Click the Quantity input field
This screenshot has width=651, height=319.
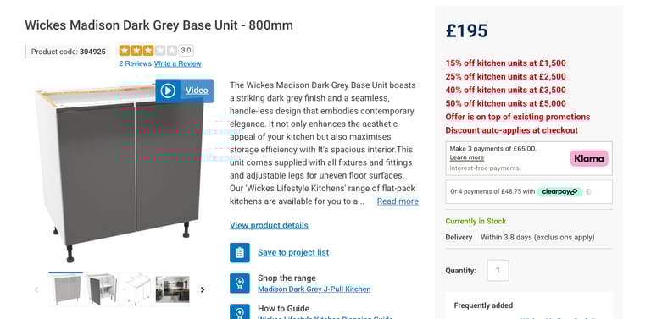click(x=498, y=271)
